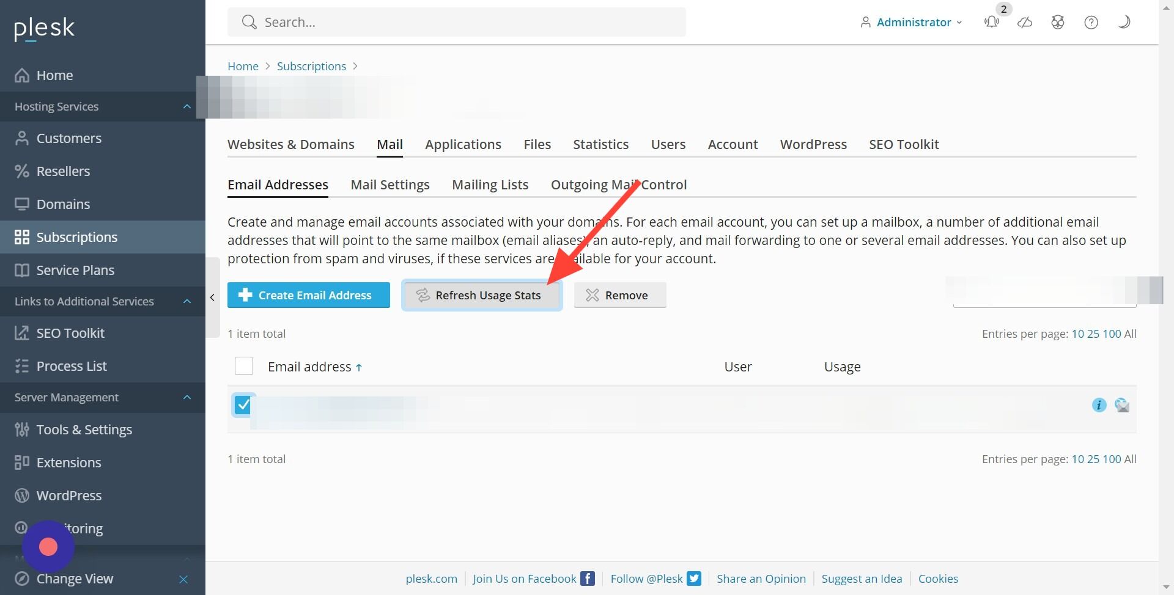Collapse Server Management section
1174x595 pixels.
(187, 397)
